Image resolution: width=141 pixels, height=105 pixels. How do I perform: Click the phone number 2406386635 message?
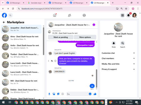point(60,71)
